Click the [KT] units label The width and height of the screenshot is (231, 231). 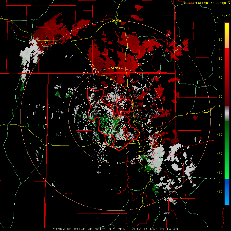(219, 18)
